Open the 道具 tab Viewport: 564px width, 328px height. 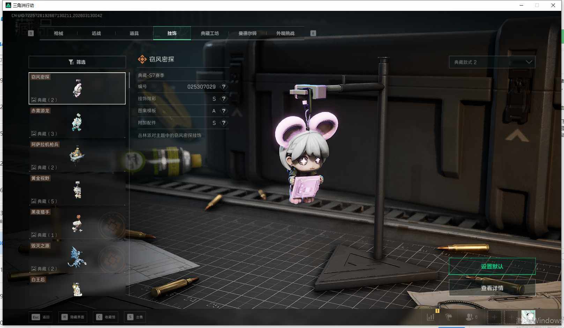(134, 34)
